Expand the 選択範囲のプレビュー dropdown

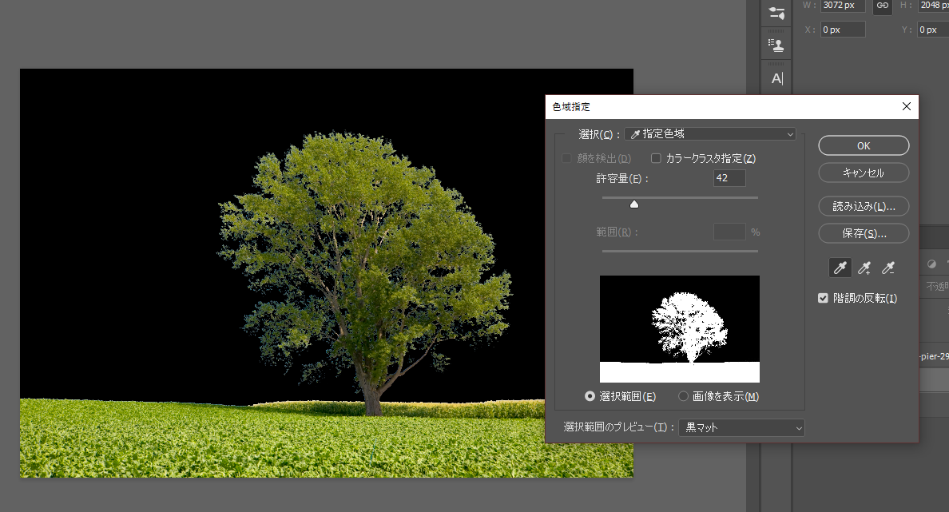tap(741, 428)
